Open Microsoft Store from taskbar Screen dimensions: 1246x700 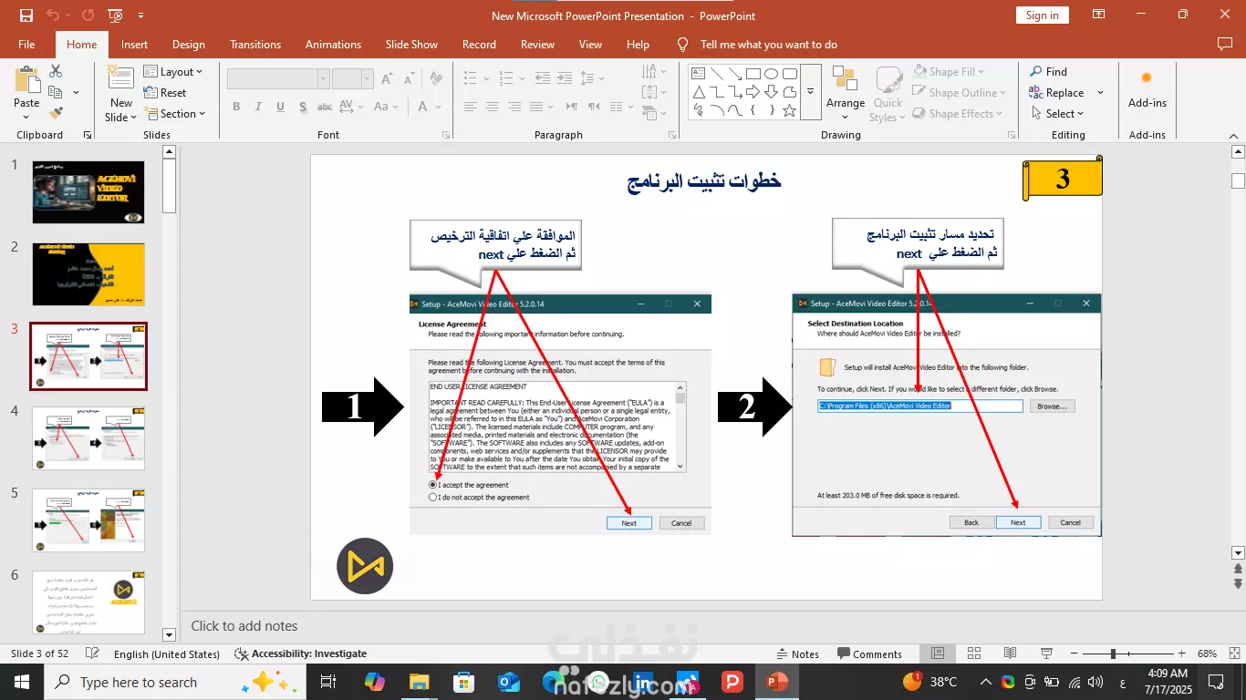click(x=463, y=682)
